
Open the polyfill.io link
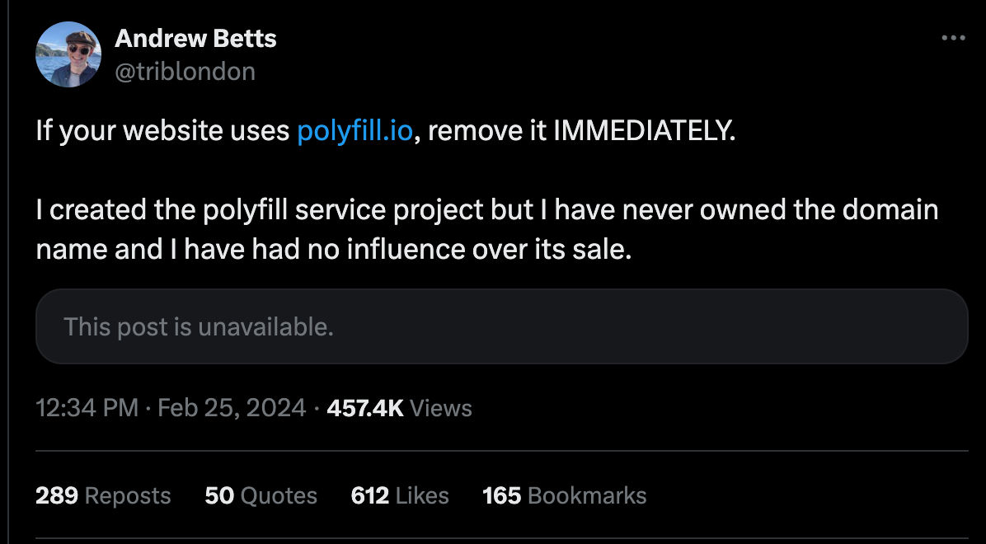(354, 130)
